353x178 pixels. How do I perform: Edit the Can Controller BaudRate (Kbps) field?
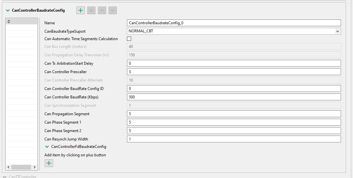pyautogui.click(x=234, y=97)
